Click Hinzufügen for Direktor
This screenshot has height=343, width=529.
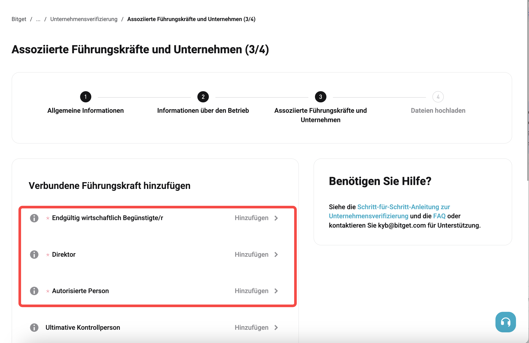(251, 254)
